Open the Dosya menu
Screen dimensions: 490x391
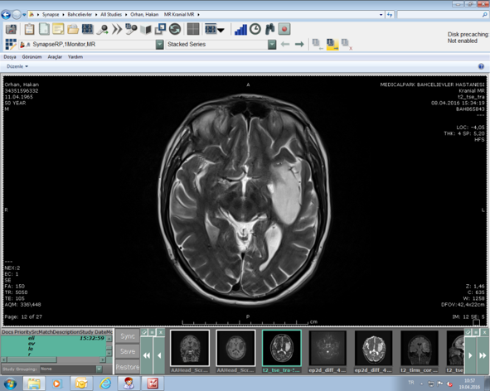click(x=10, y=57)
